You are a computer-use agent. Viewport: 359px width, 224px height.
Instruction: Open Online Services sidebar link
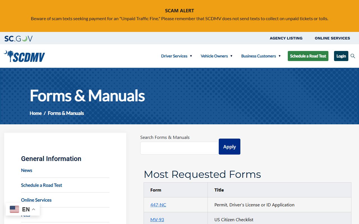[36, 200]
